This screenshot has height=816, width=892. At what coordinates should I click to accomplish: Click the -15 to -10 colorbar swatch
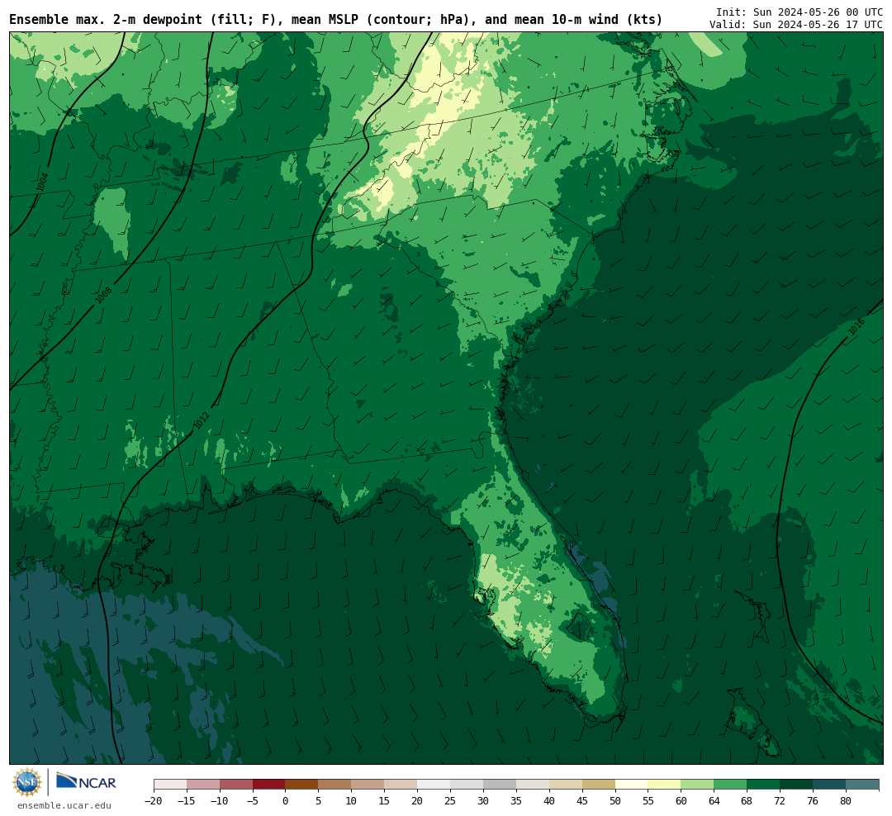203,785
